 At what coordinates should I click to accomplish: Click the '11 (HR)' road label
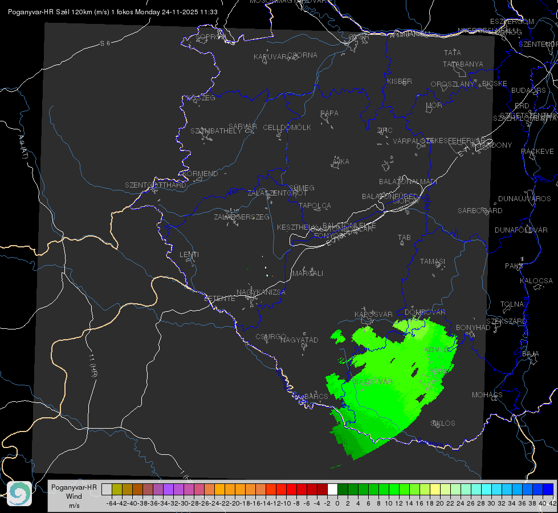[93, 365]
